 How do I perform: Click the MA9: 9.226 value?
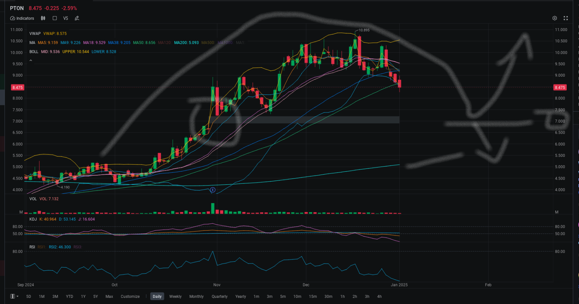tap(71, 43)
